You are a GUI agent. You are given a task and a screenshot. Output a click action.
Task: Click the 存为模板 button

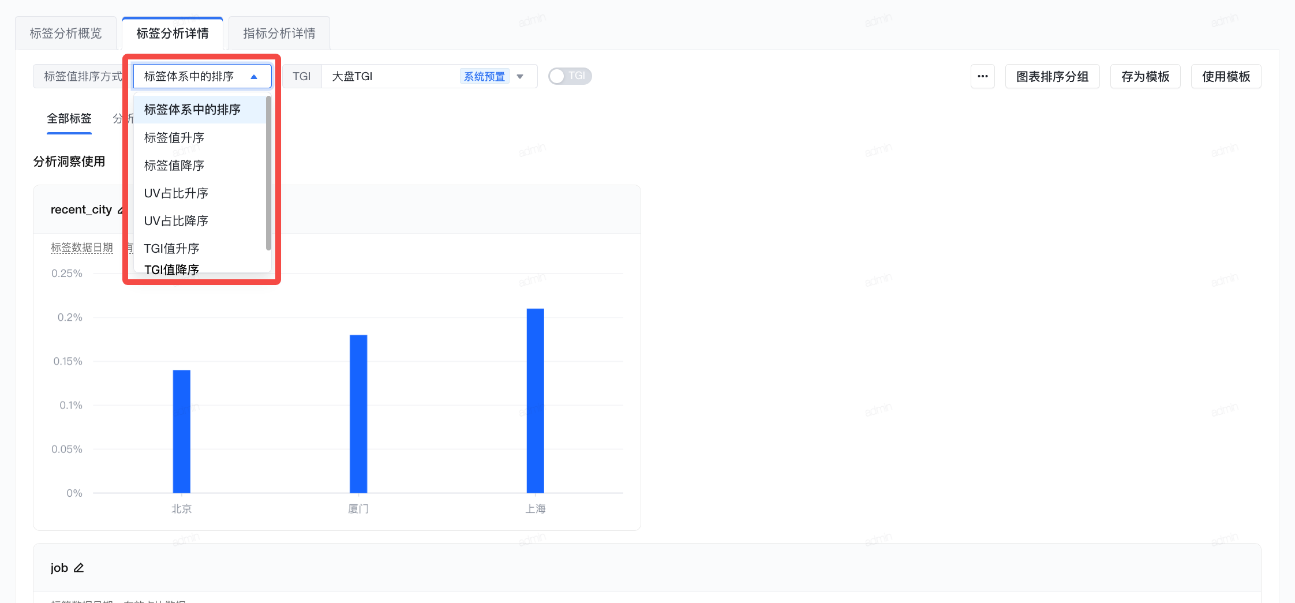(1145, 77)
